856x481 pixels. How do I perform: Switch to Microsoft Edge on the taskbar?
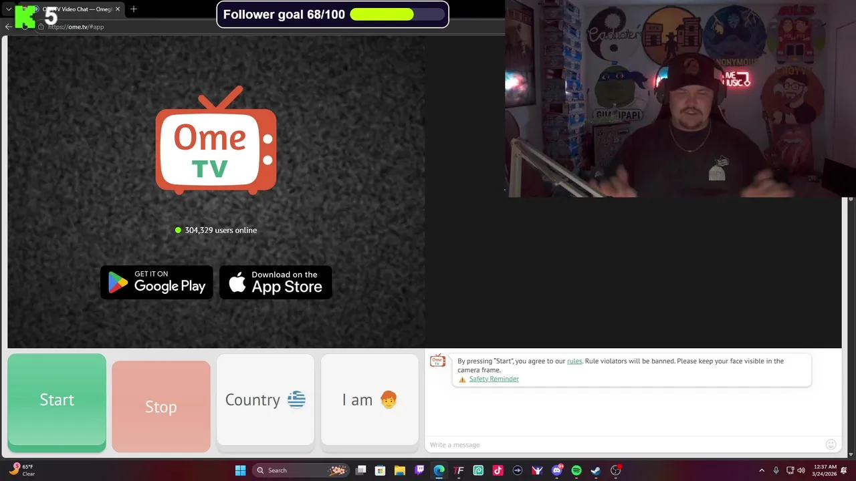pyautogui.click(x=439, y=470)
